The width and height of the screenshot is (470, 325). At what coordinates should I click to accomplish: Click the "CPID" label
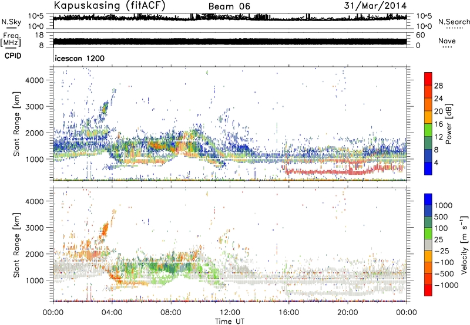click(13, 56)
